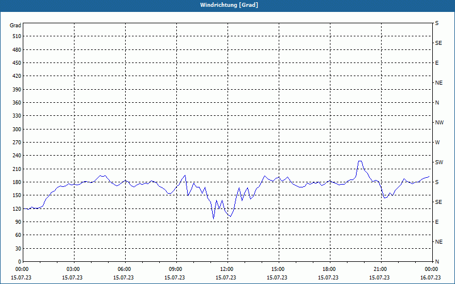This screenshot has width=455, height=284.
Task: Click the E compass label at 90 level
Action: click(437, 222)
